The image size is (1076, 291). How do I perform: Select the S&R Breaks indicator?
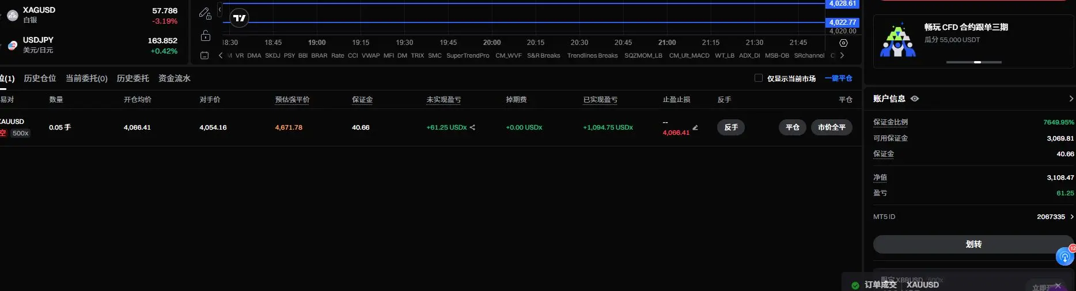(x=544, y=56)
